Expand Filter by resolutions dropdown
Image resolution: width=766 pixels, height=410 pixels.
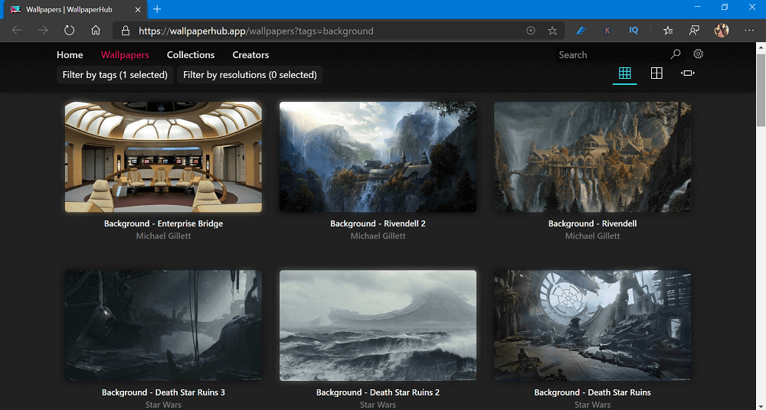coord(250,75)
